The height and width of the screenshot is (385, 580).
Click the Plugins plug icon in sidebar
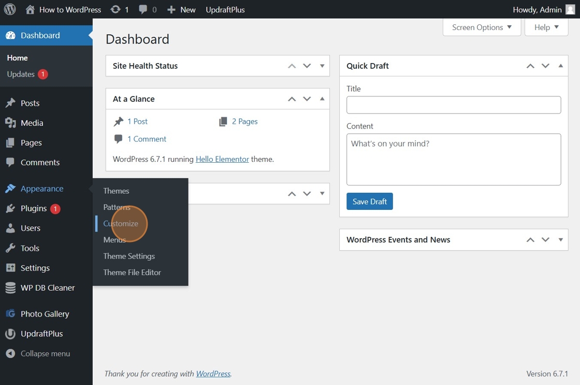point(11,208)
